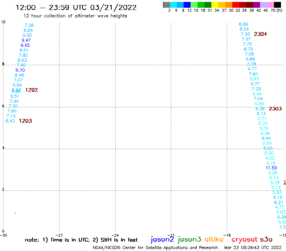The width and height of the screenshot is (286, 251).
Task: Click the wave height value 8.24
Action: coord(244,29)
